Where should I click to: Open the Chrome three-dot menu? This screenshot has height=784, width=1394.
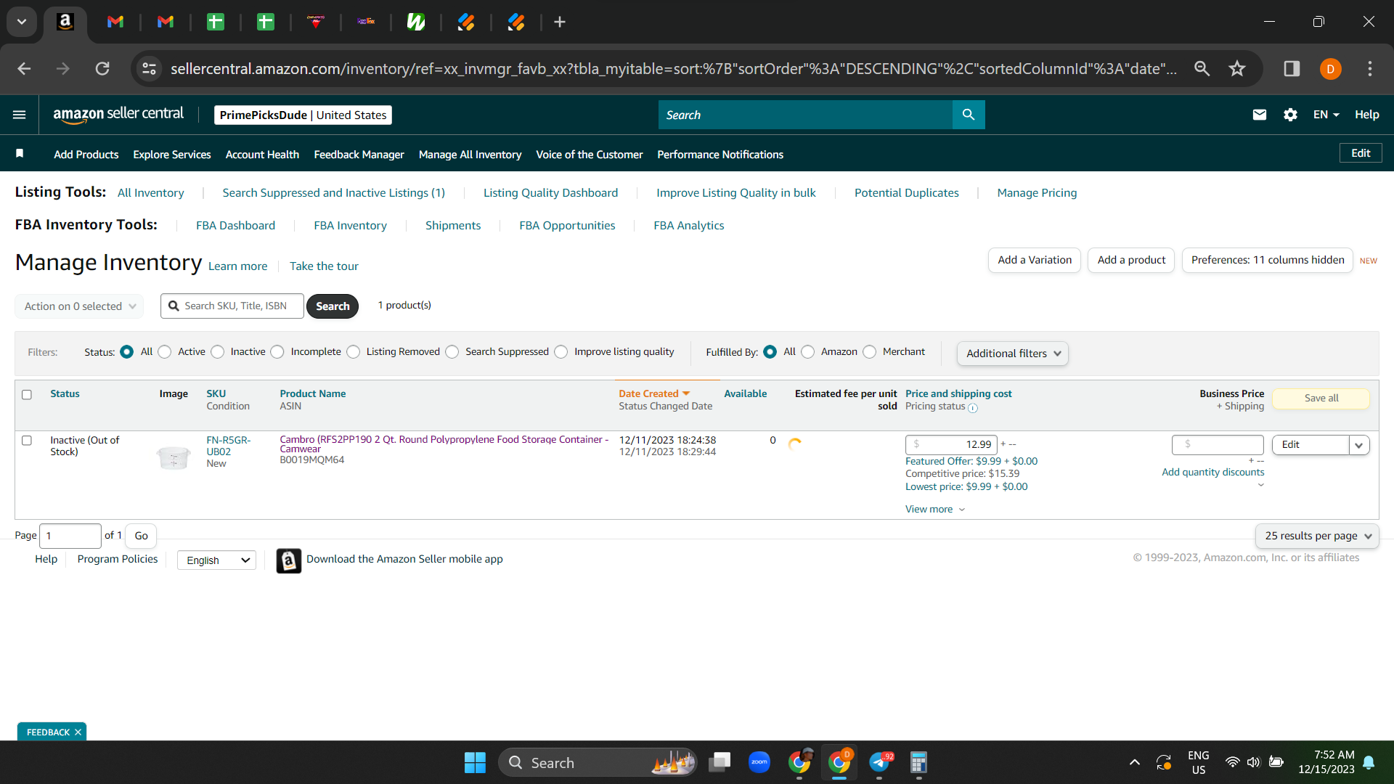pyautogui.click(x=1370, y=68)
